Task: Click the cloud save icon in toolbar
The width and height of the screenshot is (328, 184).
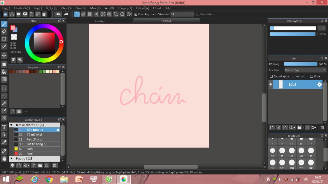Action: 5,14
